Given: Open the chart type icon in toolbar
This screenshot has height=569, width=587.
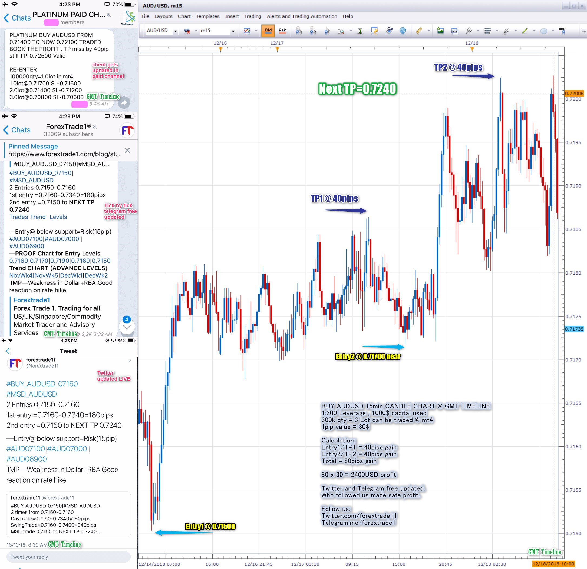Looking at the screenshot, I should 247,31.
